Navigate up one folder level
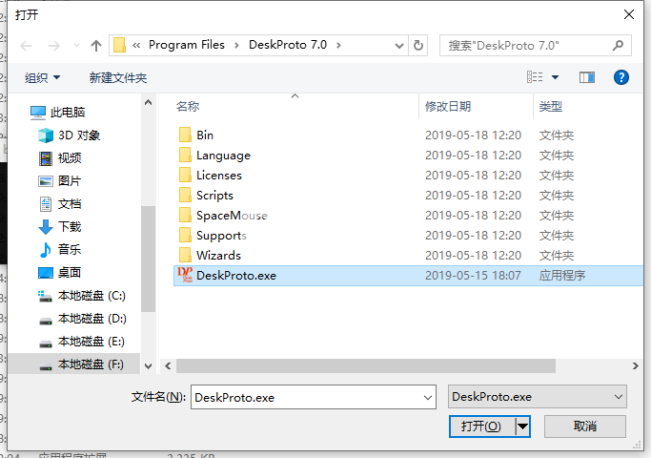 96,45
